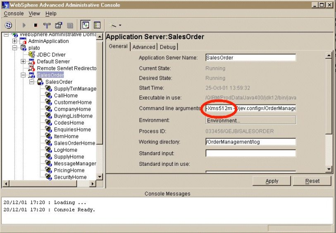336x233 pixels.
Task: Collapse WebSphere Administrative Domain root node
Action: pyautogui.click(x=6, y=34)
